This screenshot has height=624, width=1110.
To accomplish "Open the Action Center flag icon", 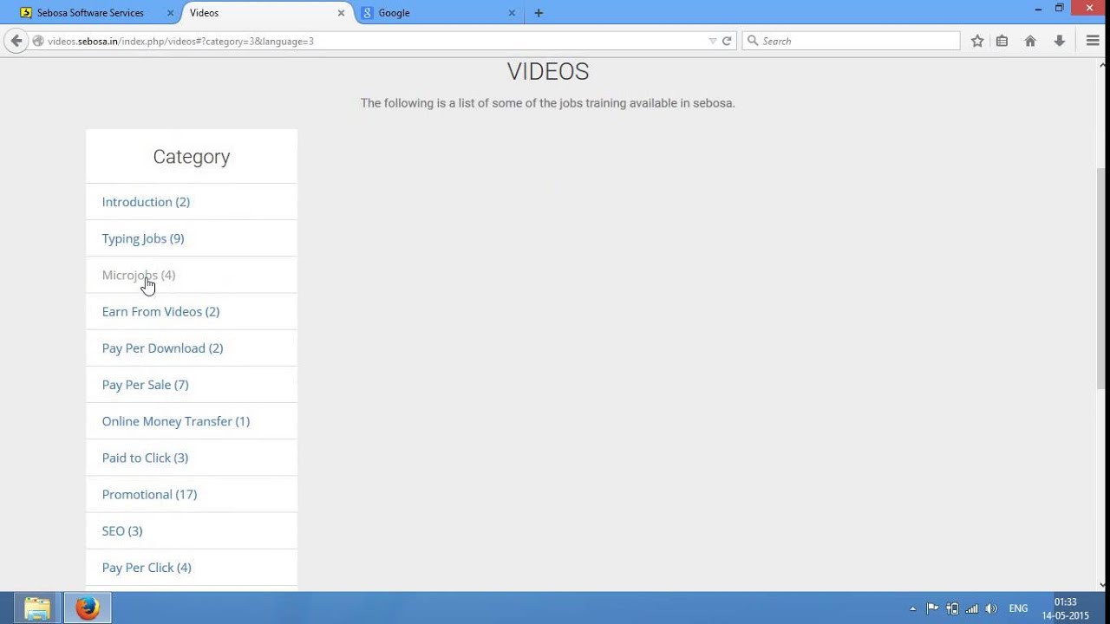I will [932, 608].
